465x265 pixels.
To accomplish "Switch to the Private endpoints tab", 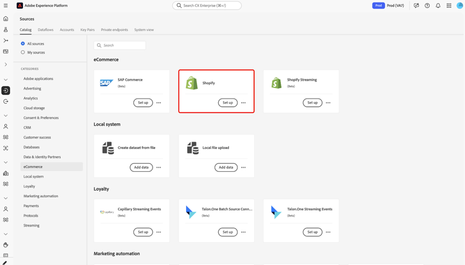I will 115,30.
